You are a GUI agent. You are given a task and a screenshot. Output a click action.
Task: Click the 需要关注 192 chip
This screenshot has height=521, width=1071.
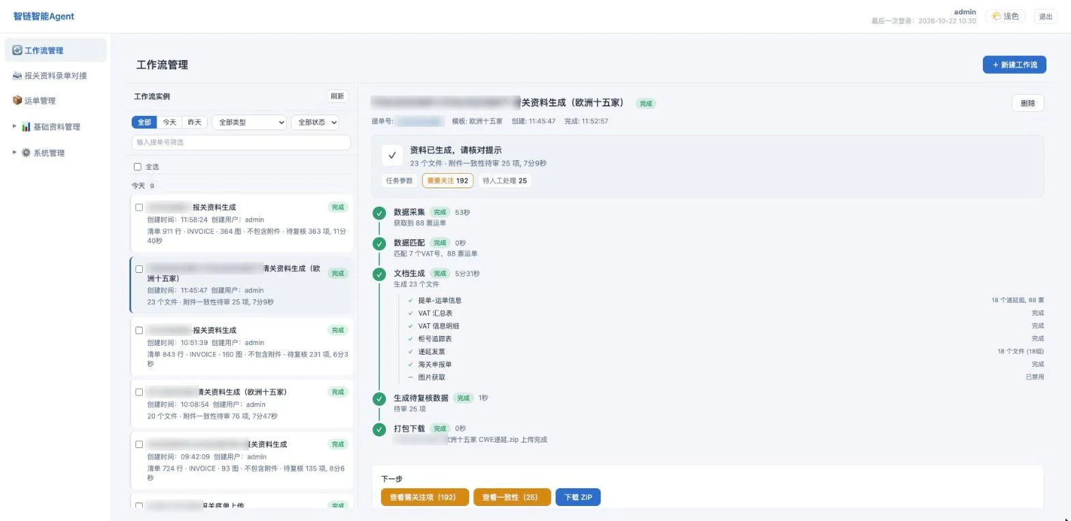pyautogui.click(x=447, y=181)
